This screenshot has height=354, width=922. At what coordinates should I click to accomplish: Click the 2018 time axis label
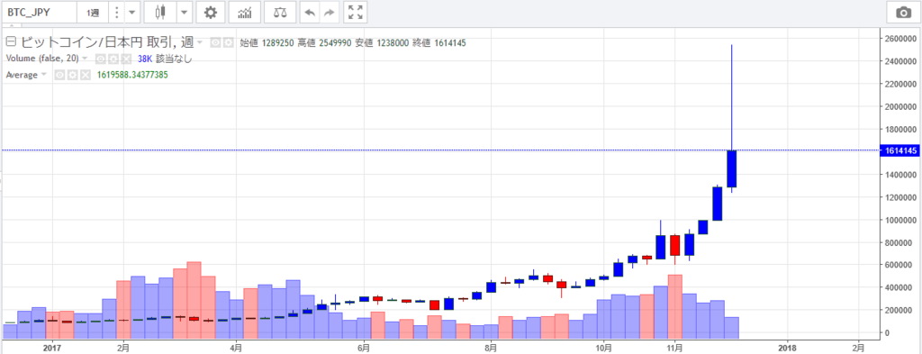787,347
